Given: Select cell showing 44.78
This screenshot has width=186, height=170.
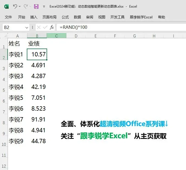Looking at the screenshot, I should click(x=37, y=141).
